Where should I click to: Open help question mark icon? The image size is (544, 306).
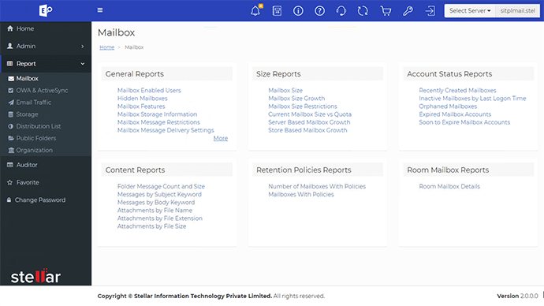(319, 11)
